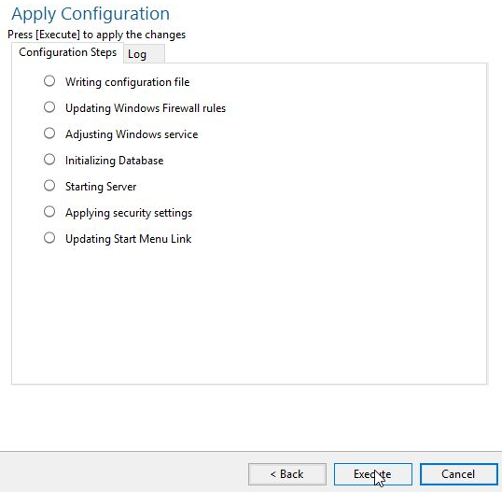This screenshot has height=492, width=502.
Task: Click the Writing configuration file status circle
Action: click(49, 81)
